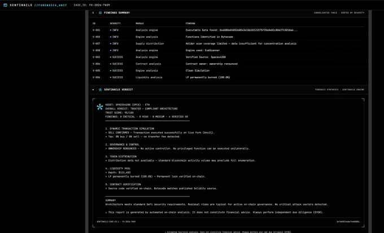Select finding row V-003
This screenshot has width=384, height=233.
click(228, 37)
